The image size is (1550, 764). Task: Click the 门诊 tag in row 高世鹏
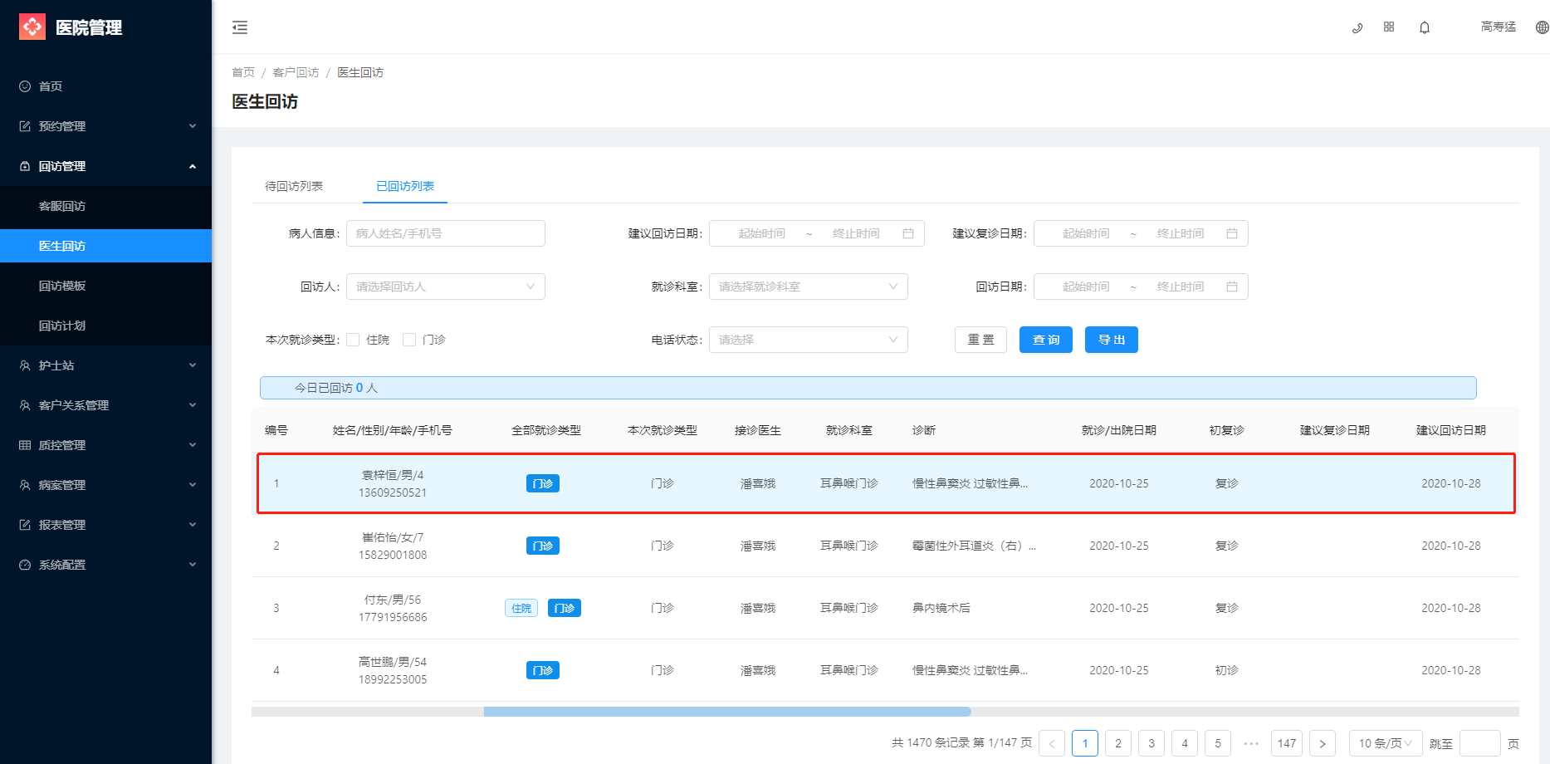click(543, 670)
